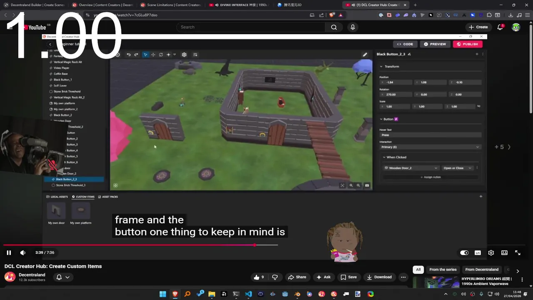Collapse the Transform section
Image resolution: width=533 pixels, height=300 pixels.
[x=381, y=66]
